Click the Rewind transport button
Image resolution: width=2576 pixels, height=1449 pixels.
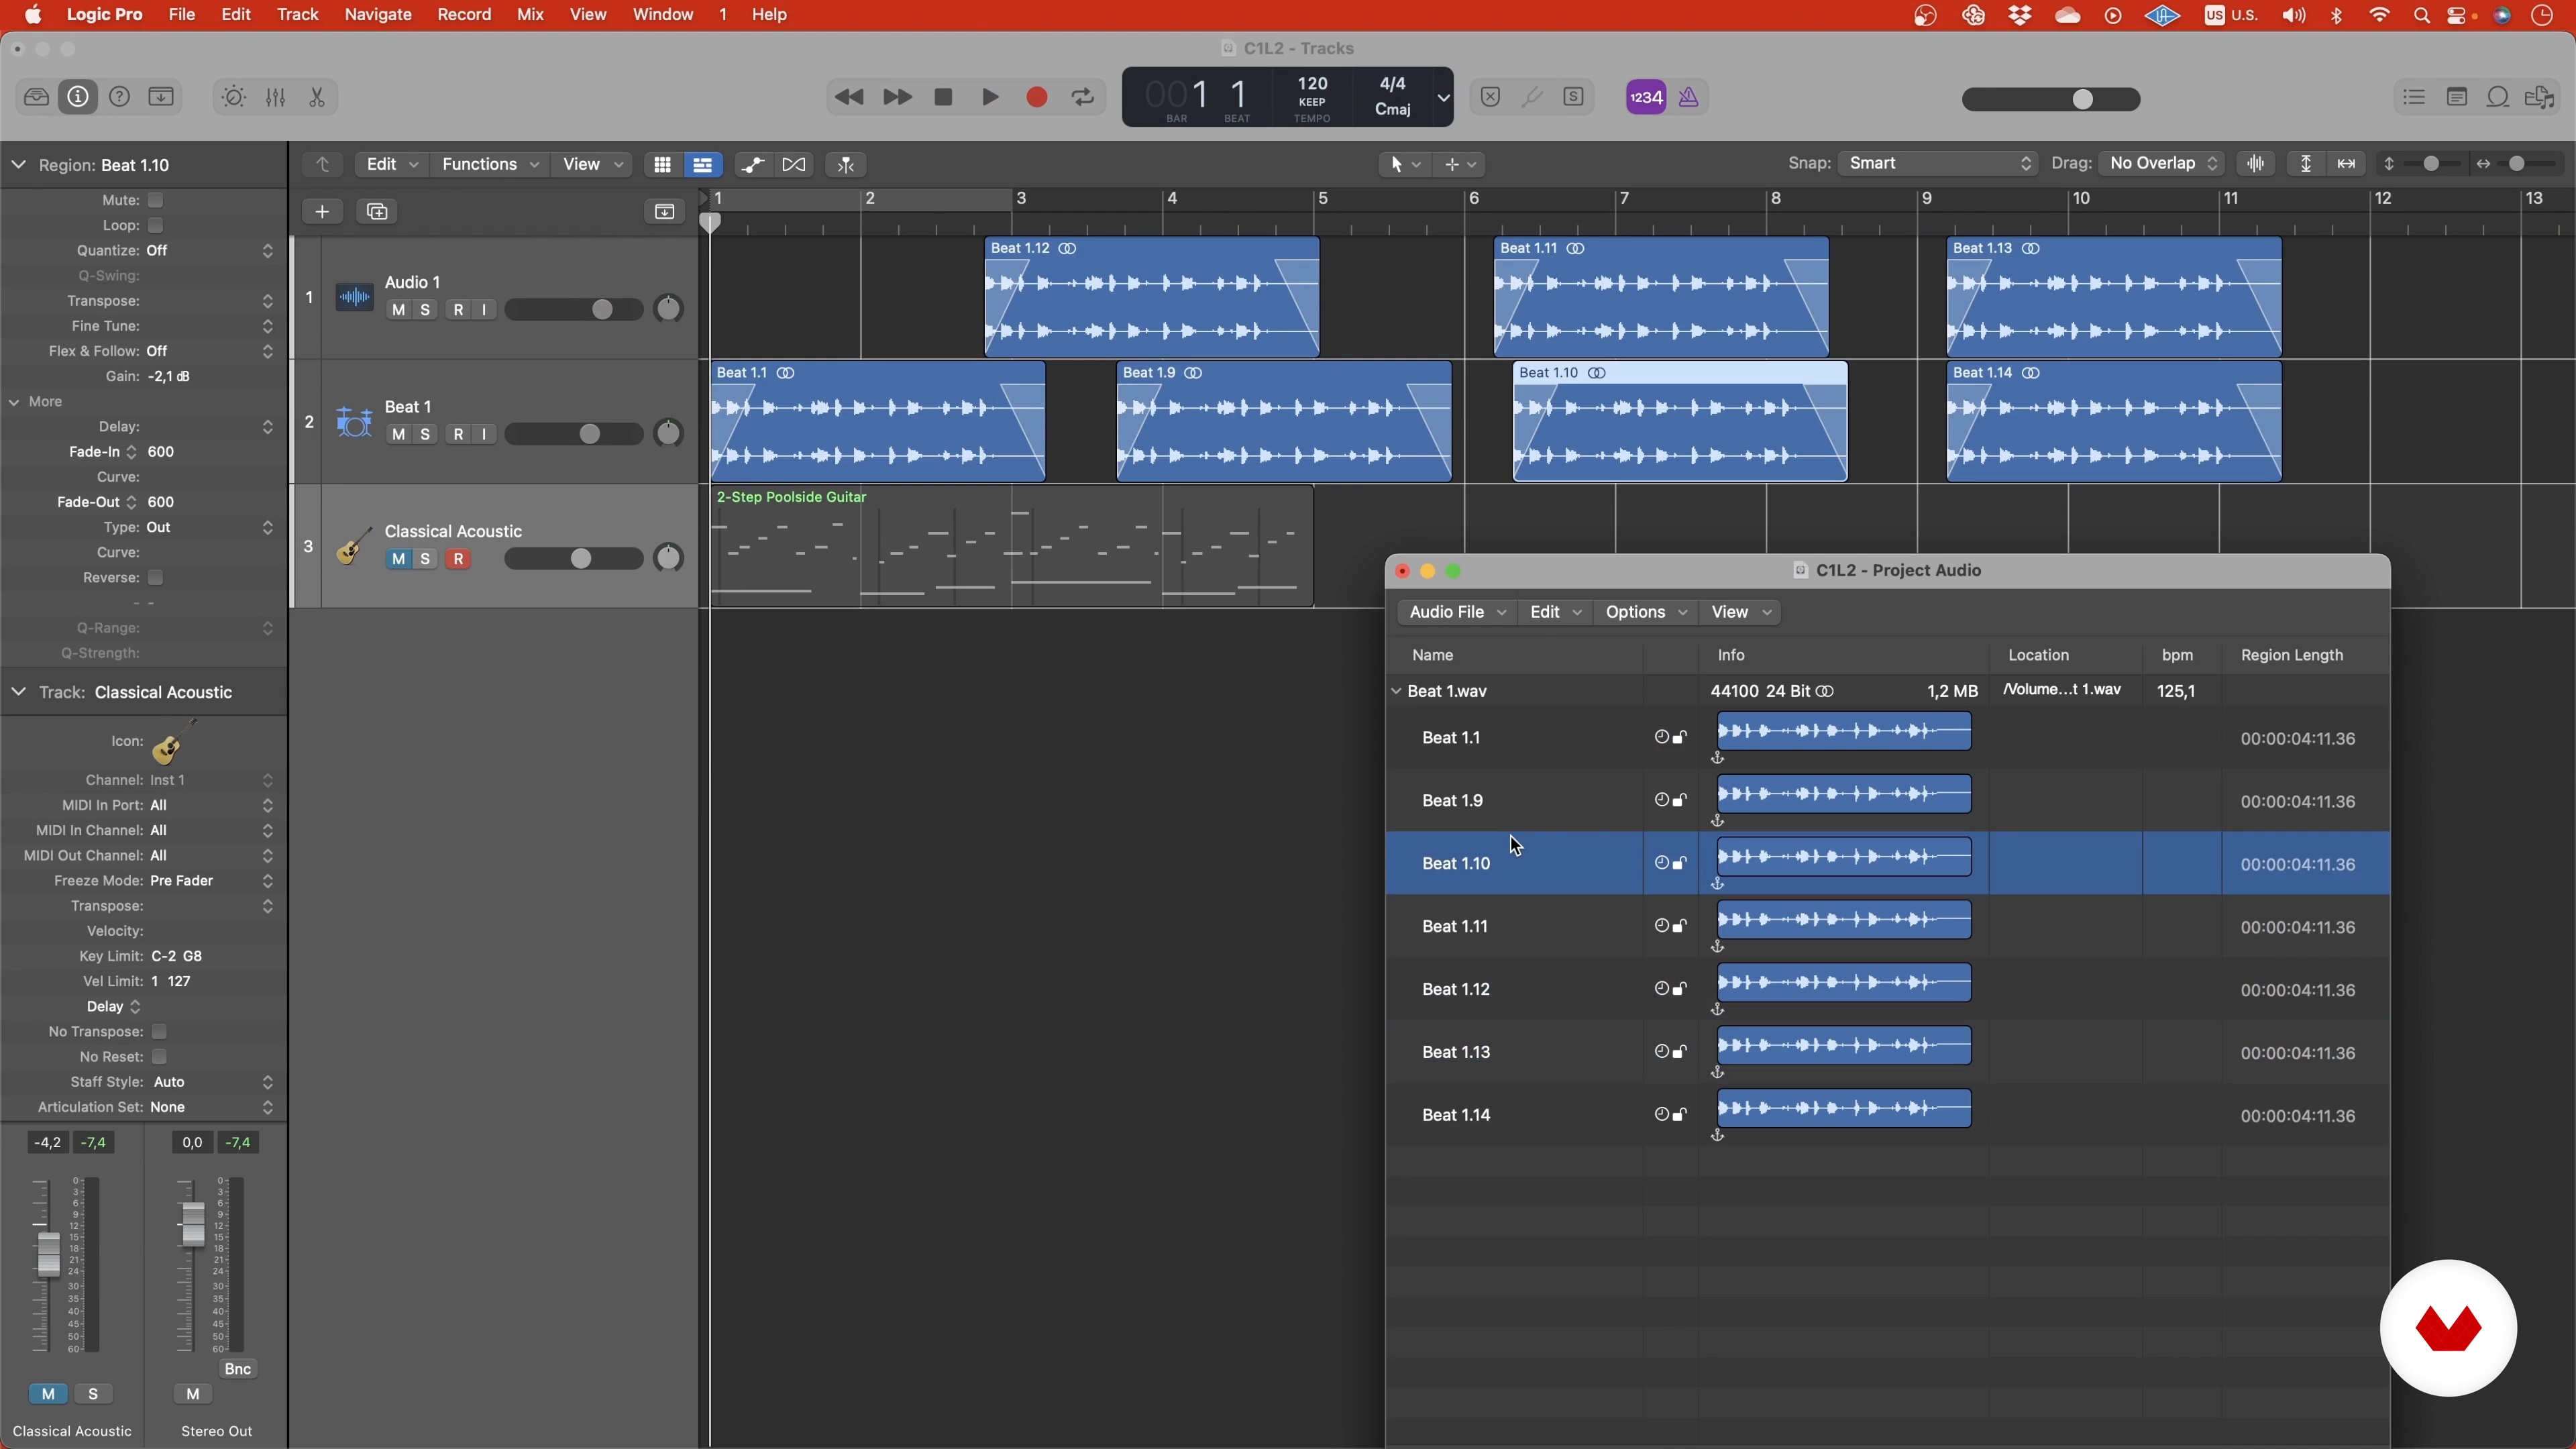click(x=849, y=97)
